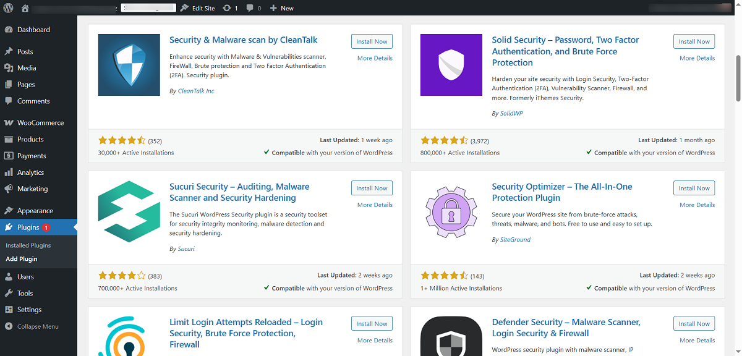The image size is (742, 356).
Task: Open the Media library from the sidebar
Action: (x=11, y=67)
